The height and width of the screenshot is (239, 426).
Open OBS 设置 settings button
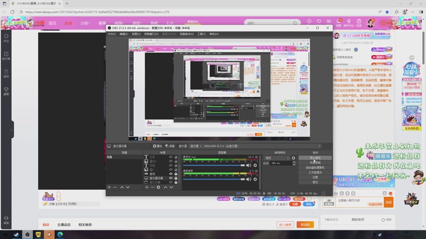(315, 177)
